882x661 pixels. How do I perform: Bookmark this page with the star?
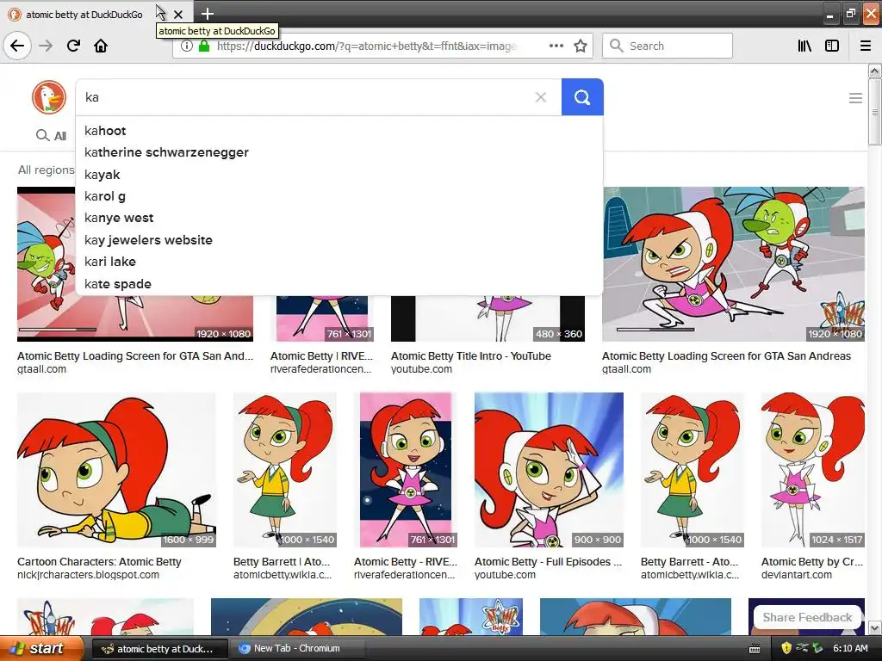click(581, 46)
